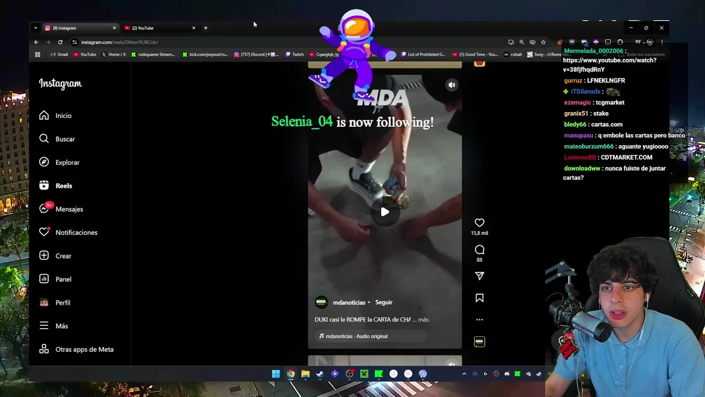Open the Windows Start menu
Viewport: 705px width, 397px height.
[276, 374]
